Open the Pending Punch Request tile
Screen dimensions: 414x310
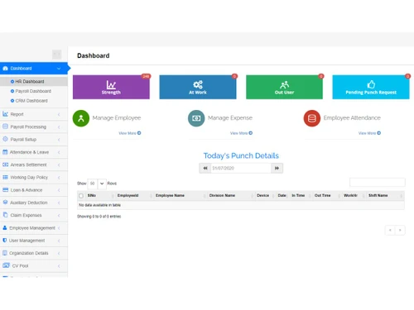371,87
